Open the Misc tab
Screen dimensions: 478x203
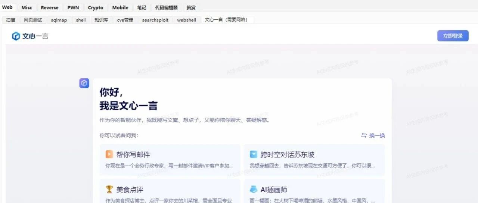click(27, 7)
